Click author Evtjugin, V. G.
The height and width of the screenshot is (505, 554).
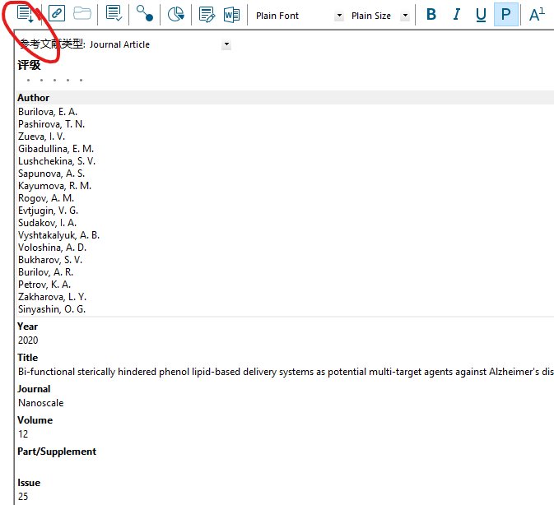point(48,211)
